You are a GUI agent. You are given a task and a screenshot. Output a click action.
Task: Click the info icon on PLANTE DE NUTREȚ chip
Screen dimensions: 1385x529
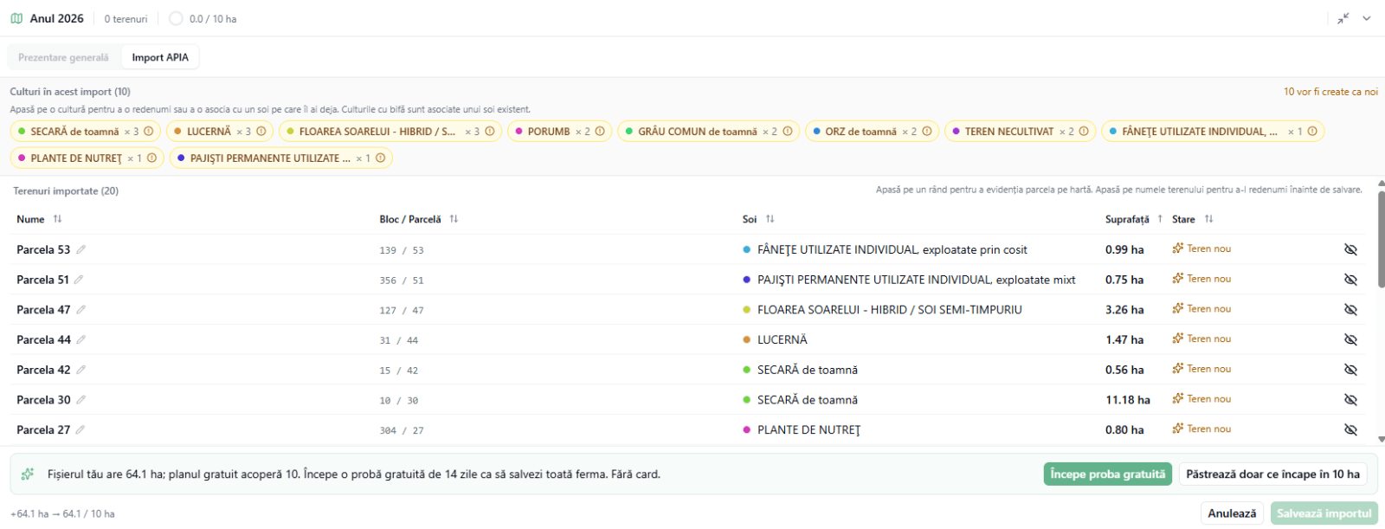click(x=151, y=158)
